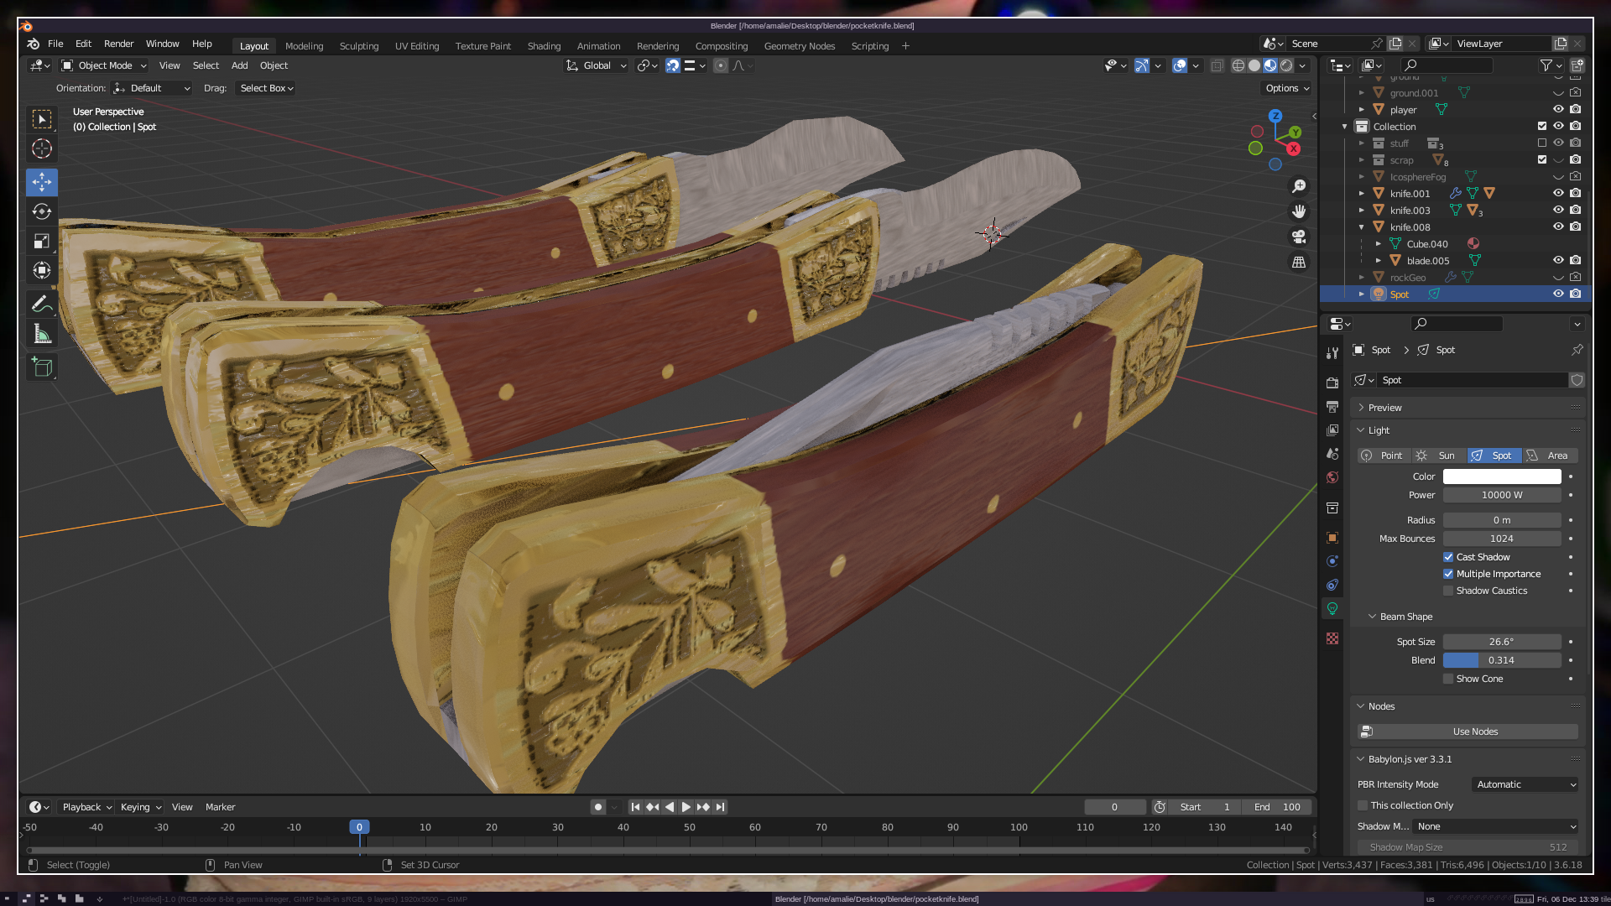Image resolution: width=1611 pixels, height=906 pixels.
Task: Set the light type to Area
Action: (x=1549, y=456)
